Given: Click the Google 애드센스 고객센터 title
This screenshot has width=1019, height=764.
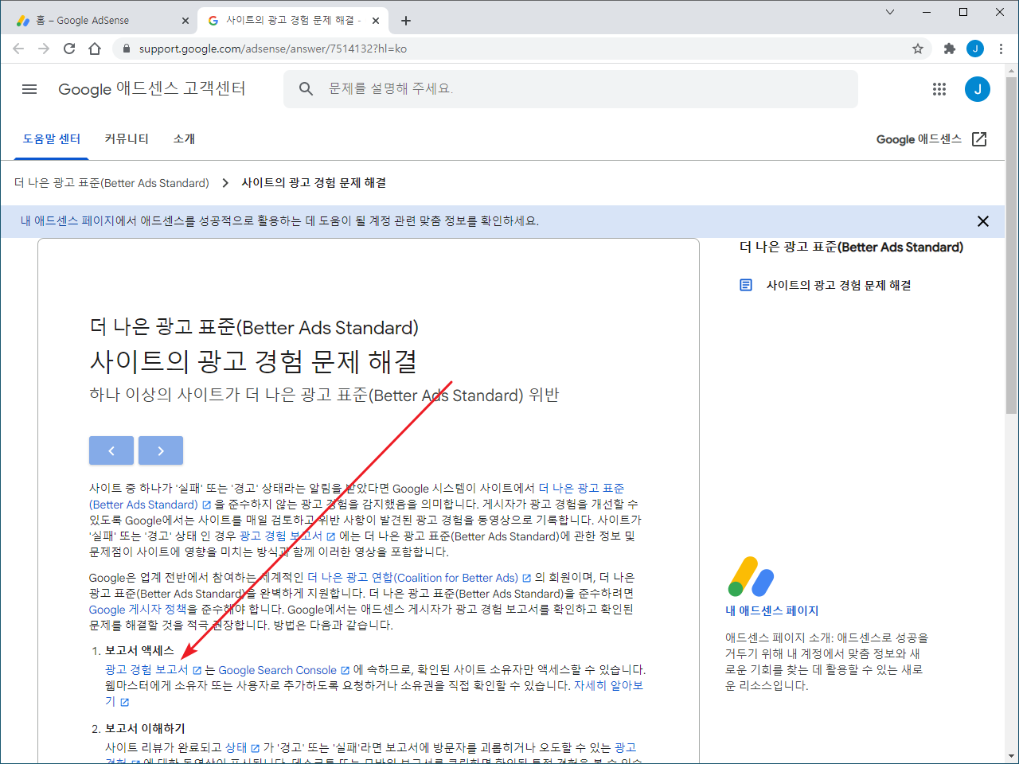Looking at the screenshot, I should coord(152,89).
